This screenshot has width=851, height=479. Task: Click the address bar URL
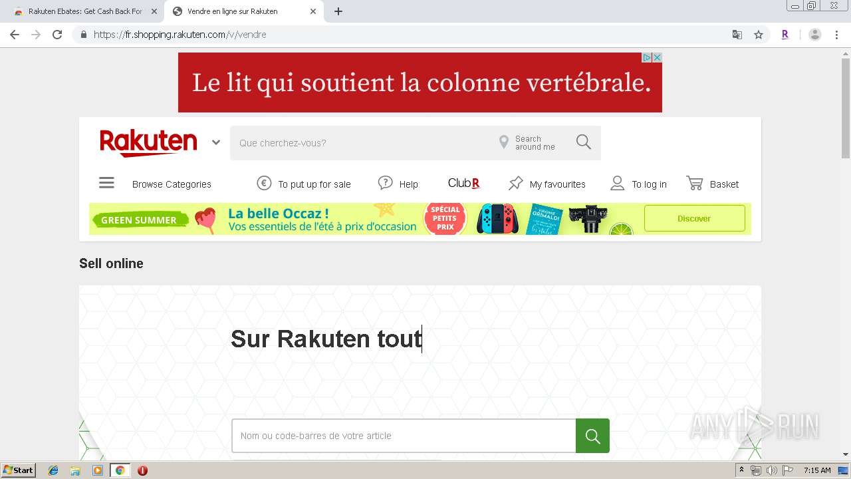180,35
